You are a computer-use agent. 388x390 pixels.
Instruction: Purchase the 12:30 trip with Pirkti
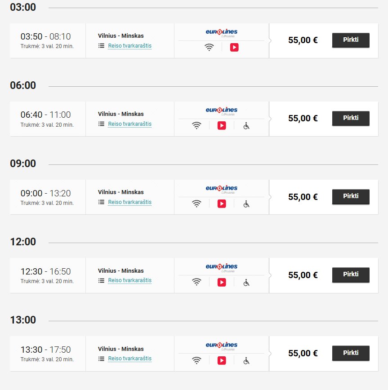(x=351, y=275)
